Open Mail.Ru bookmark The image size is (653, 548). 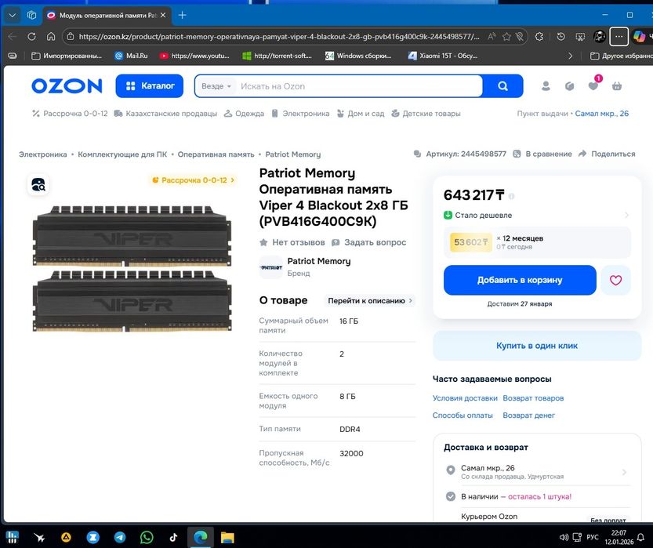coord(131,56)
